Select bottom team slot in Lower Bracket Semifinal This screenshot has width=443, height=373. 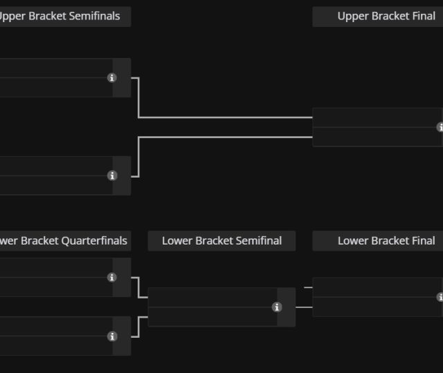click(212, 317)
